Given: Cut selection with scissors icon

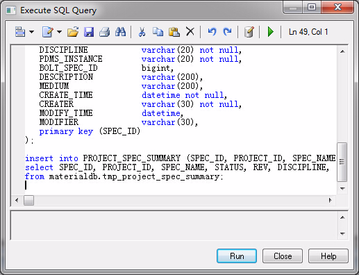Looking at the screenshot, I should tap(142, 32).
